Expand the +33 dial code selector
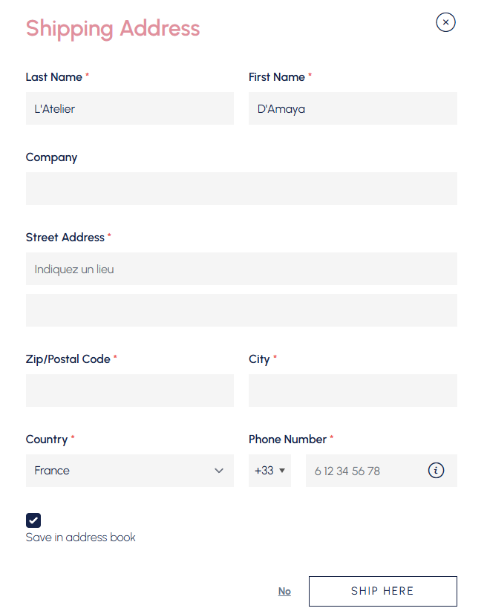 tap(269, 471)
